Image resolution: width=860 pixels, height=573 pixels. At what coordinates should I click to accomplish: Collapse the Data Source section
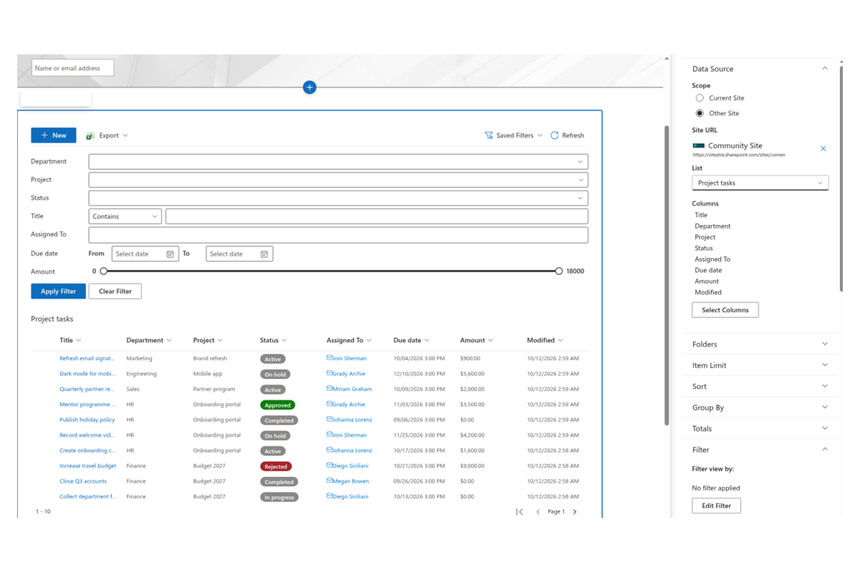pos(825,69)
